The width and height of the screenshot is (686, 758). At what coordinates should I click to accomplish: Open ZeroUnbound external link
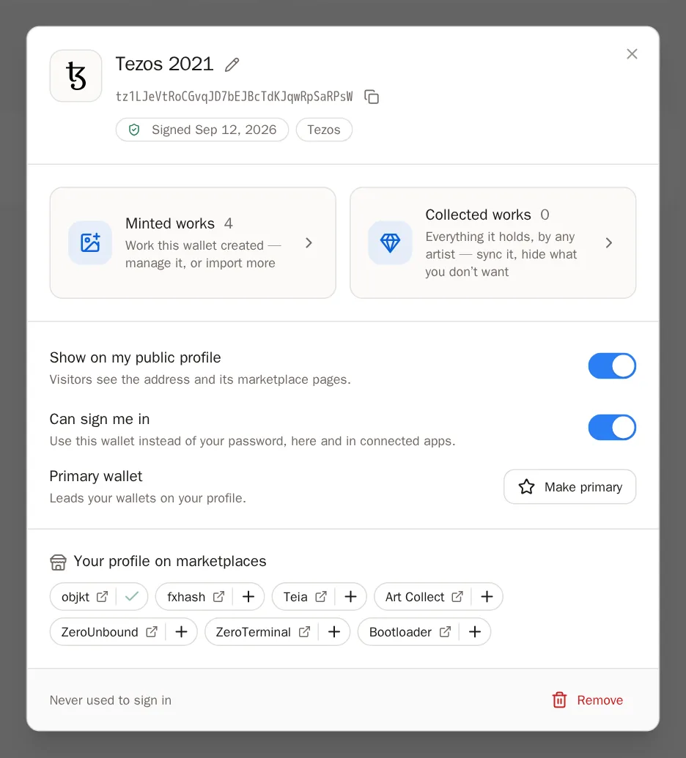point(152,632)
